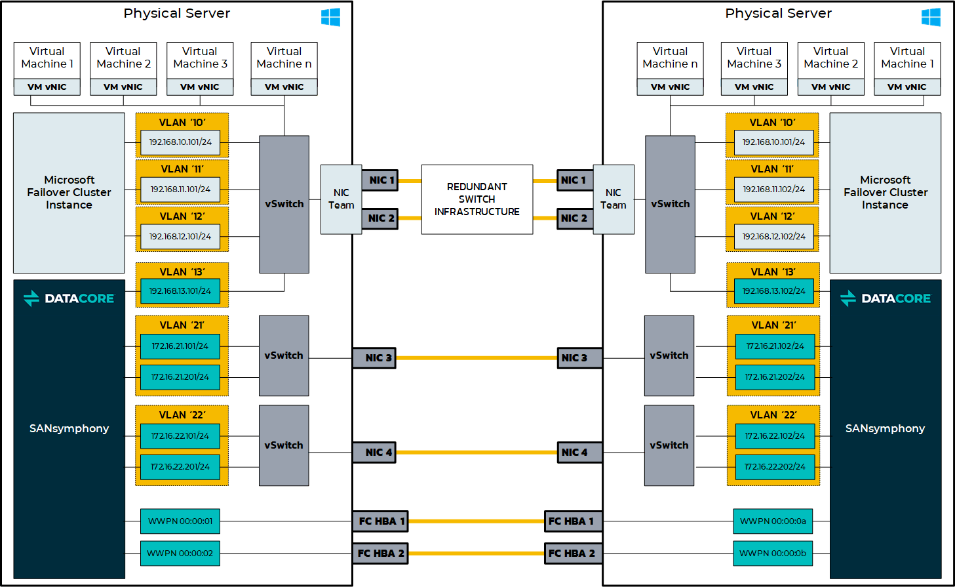Click the left Microsoft Failover Cluster Instance block
Screen dimensions: 955x587
point(69,193)
